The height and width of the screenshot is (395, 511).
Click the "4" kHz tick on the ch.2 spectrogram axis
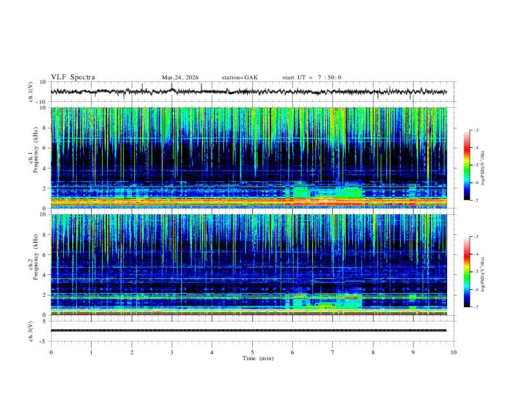[45, 275]
